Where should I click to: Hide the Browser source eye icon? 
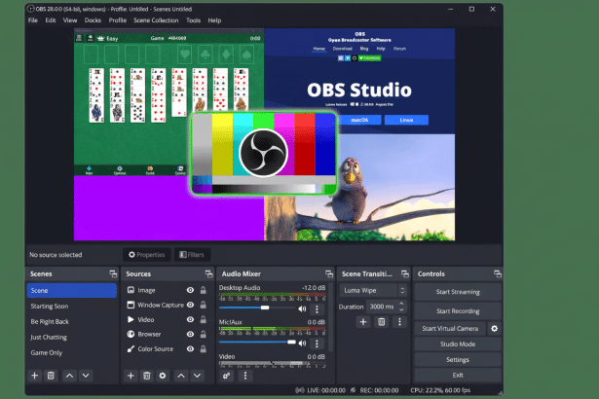[x=190, y=334]
